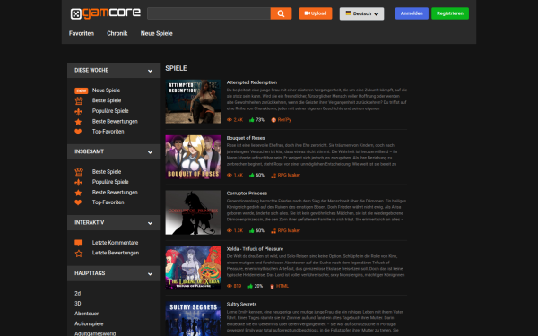
Task: Click the 2.4K view count text
Action: [x=239, y=120]
